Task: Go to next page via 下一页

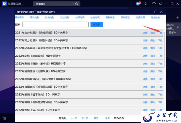Action: coord(85,118)
